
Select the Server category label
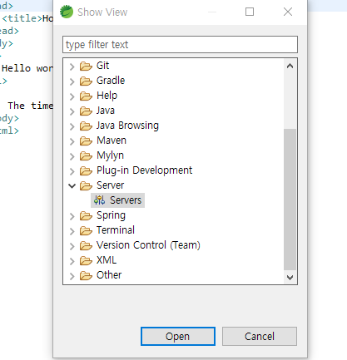pyautogui.click(x=110, y=185)
